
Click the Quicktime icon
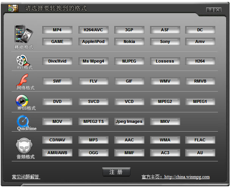[x=23, y=121]
